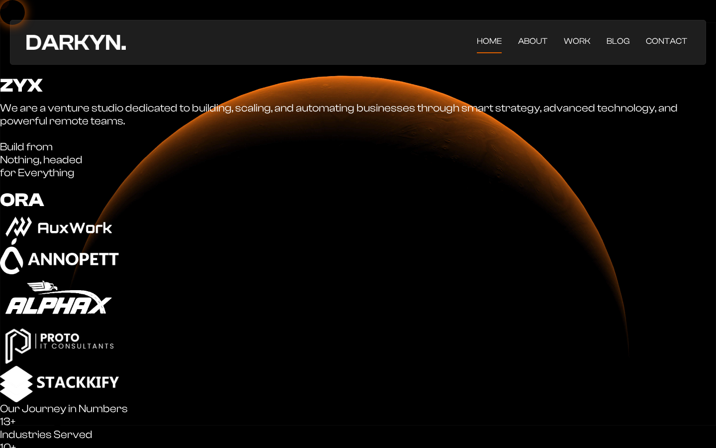Go to the ABOUT page
716x448 pixels.
click(533, 41)
